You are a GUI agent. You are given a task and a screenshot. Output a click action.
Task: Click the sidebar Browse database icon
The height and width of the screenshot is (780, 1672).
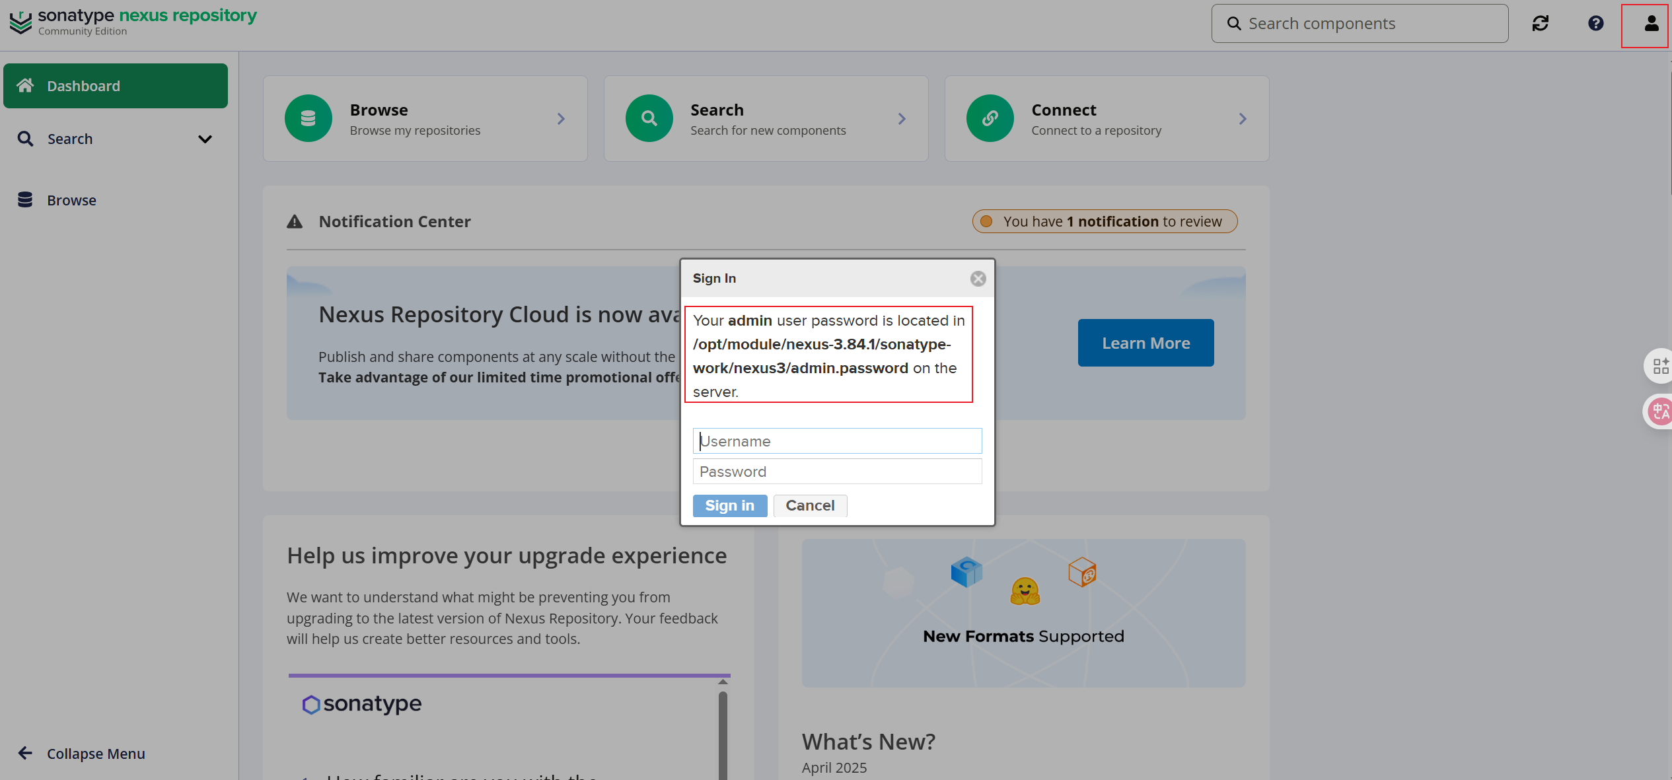(x=25, y=200)
